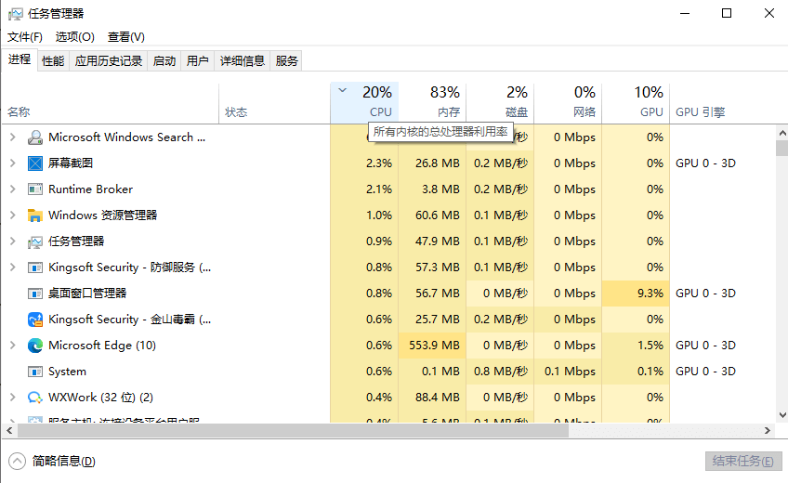
Task: Expand the 屏幕截图 process group
Action: [x=13, y=163]
